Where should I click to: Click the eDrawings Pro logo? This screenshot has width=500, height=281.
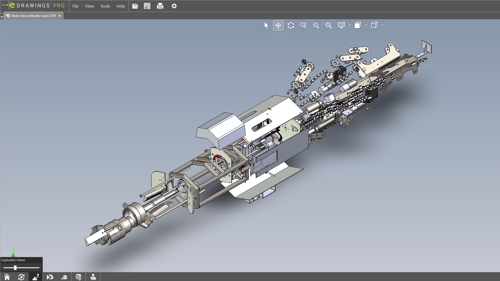[33, 6]
